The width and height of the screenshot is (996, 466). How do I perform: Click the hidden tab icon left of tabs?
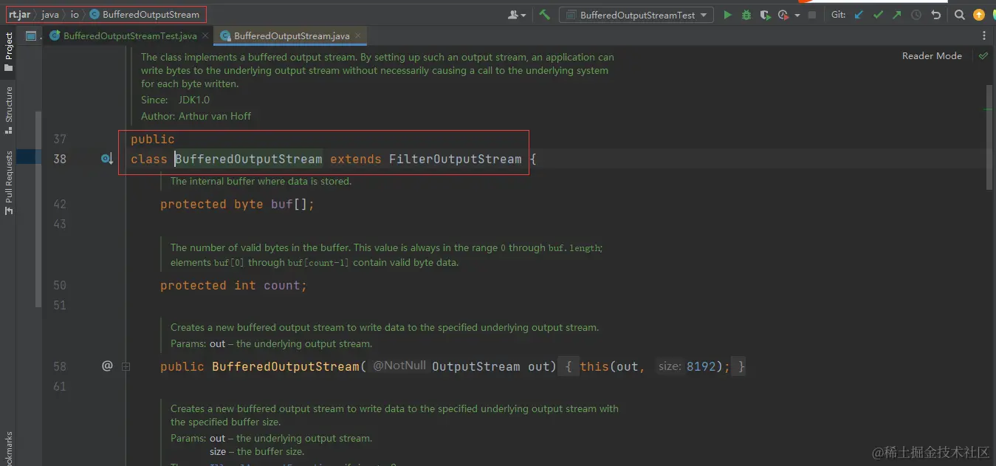[31, 35]
